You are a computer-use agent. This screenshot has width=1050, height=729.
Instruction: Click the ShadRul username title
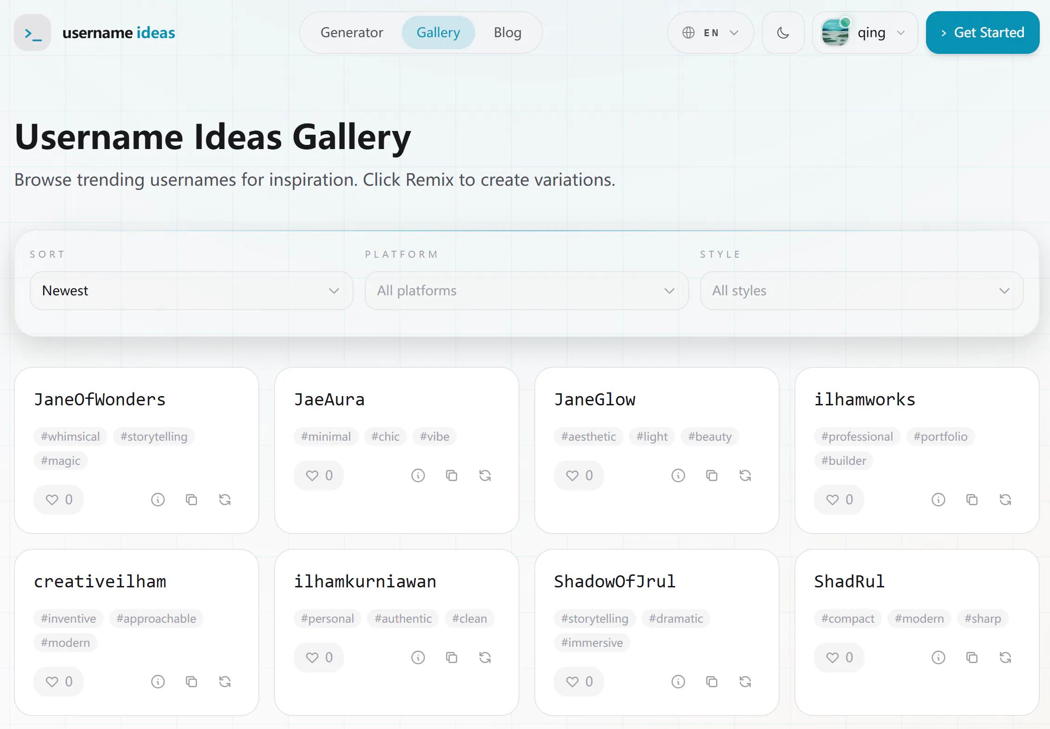tap(849, 581)
